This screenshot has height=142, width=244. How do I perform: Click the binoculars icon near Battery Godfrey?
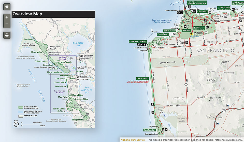(183, 18)
